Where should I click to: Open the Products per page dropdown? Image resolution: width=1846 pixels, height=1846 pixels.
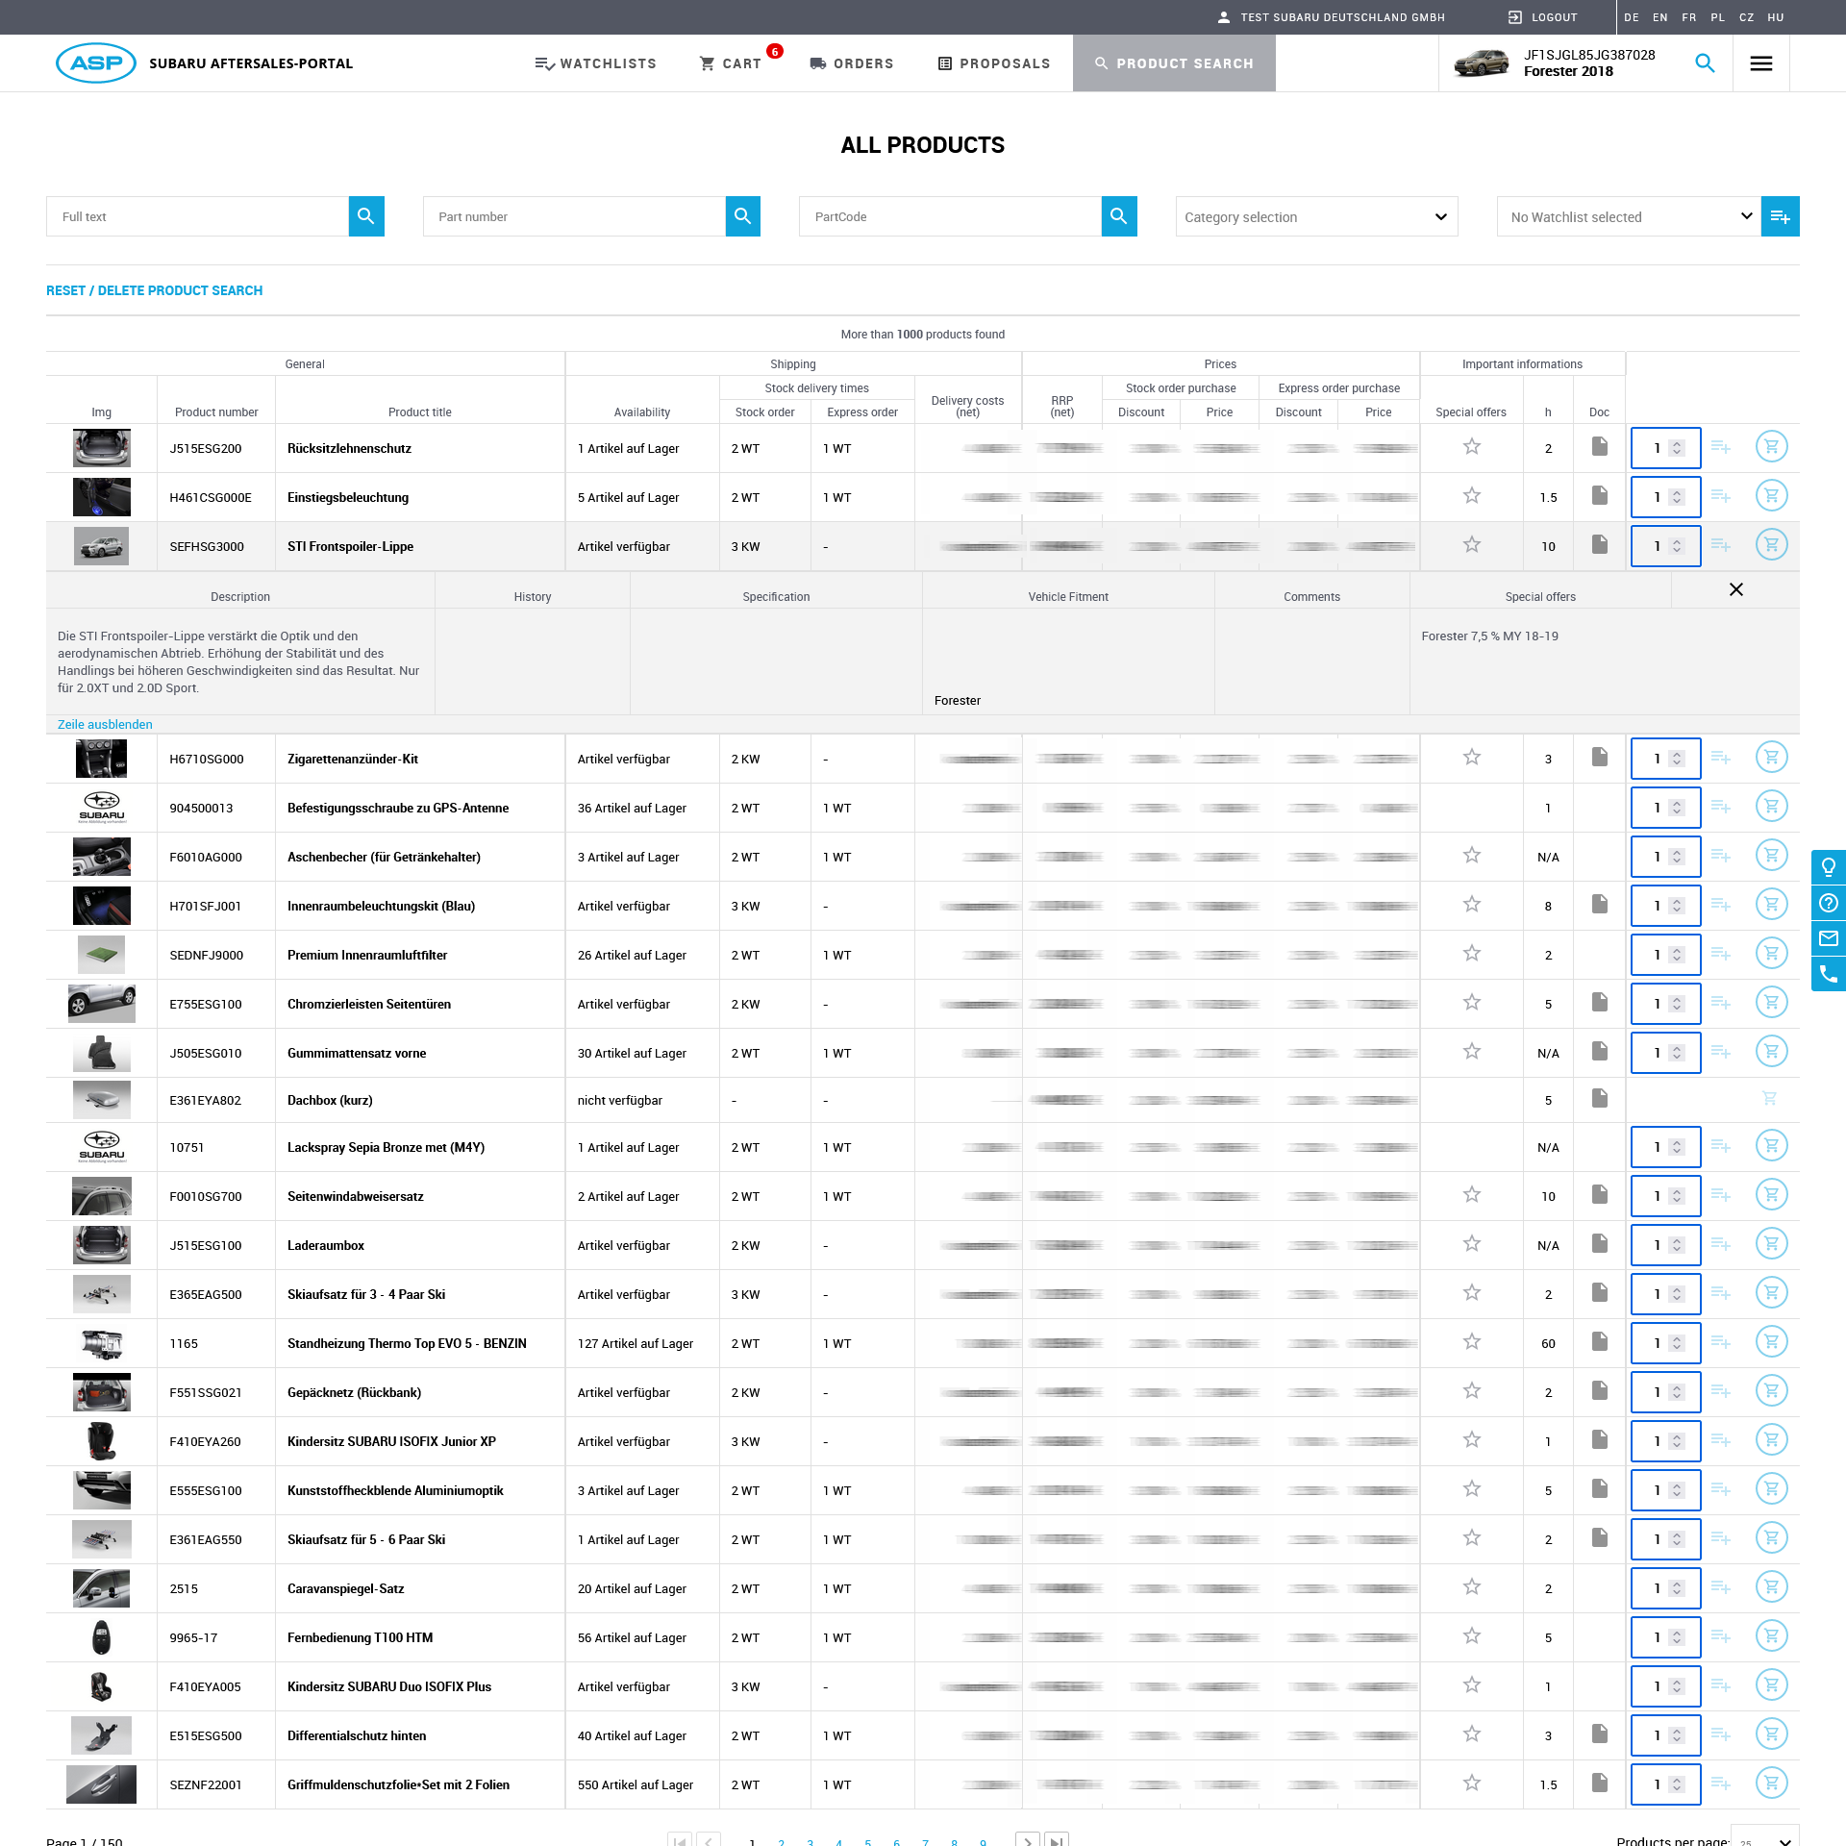tap(1764, 1837)
